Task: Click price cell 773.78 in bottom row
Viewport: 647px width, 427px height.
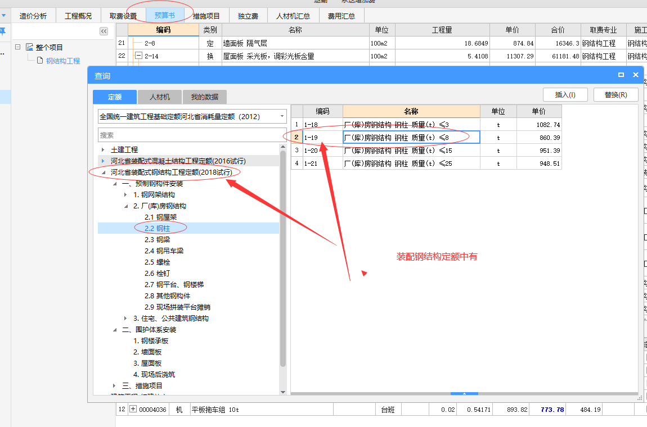Action: click(x=552, y=409)
